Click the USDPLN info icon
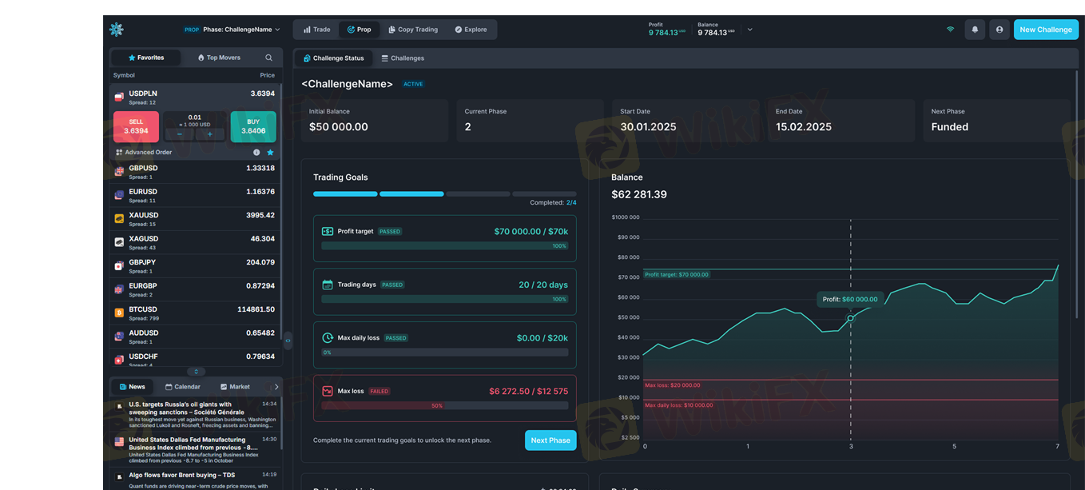 pos(256,153)
